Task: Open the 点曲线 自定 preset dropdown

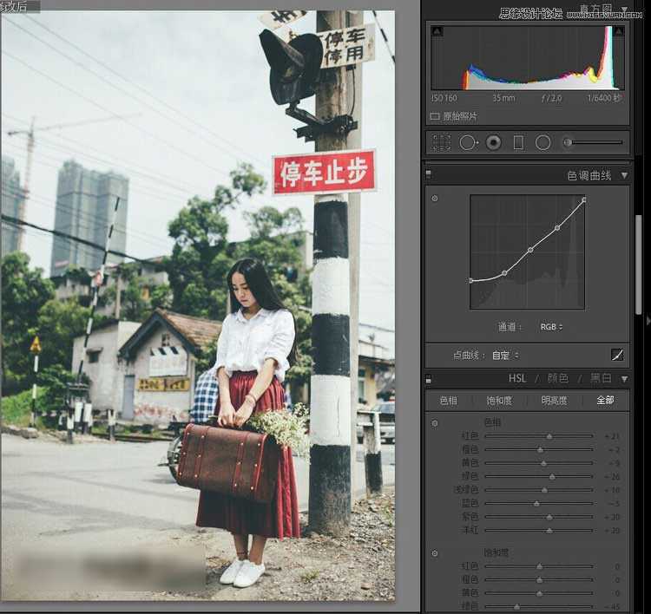Action: click(505, 356)
